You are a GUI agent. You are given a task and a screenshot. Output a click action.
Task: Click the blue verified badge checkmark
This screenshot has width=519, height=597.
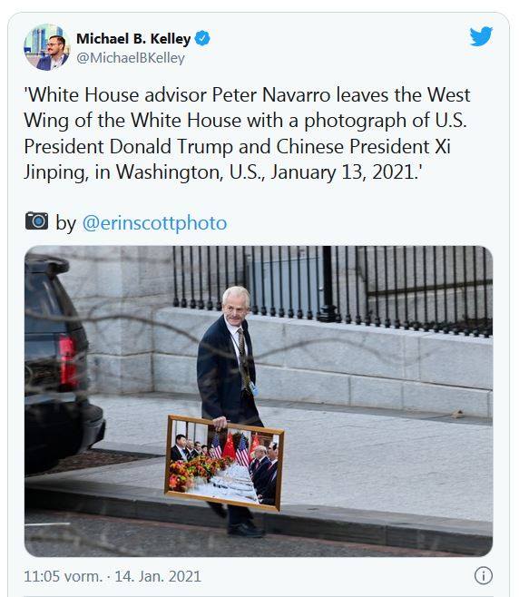pyautogui.click(x=202, y=38)
